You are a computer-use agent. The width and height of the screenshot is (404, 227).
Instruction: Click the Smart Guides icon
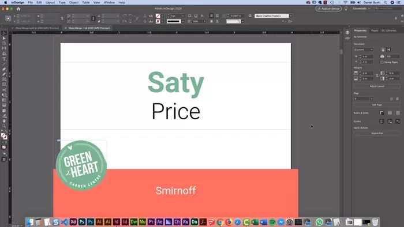pyautogui.click(x=398, y=122)
